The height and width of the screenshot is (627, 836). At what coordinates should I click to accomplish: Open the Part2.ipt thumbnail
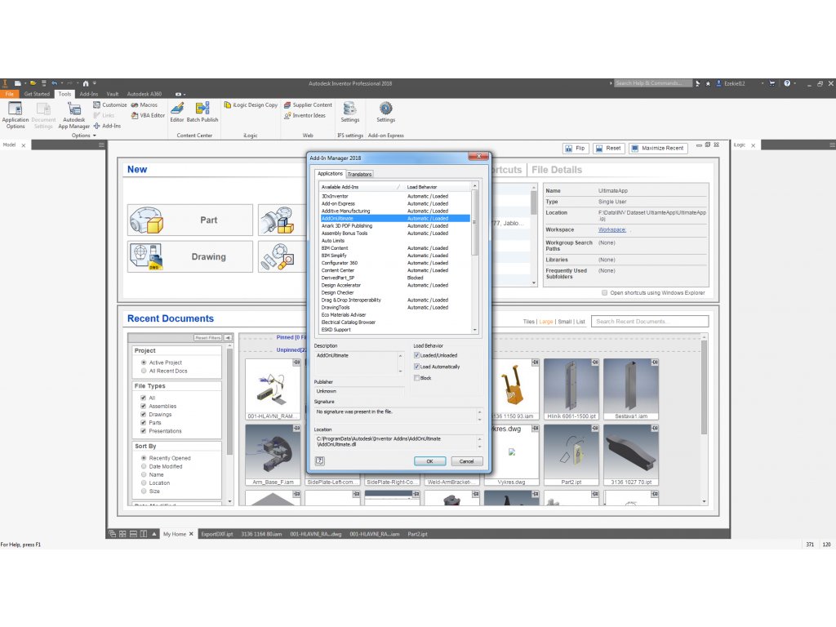point(571,454)
